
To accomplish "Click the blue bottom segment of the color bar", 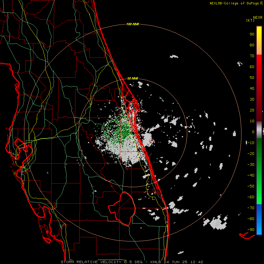I will [x=259, y=219].
